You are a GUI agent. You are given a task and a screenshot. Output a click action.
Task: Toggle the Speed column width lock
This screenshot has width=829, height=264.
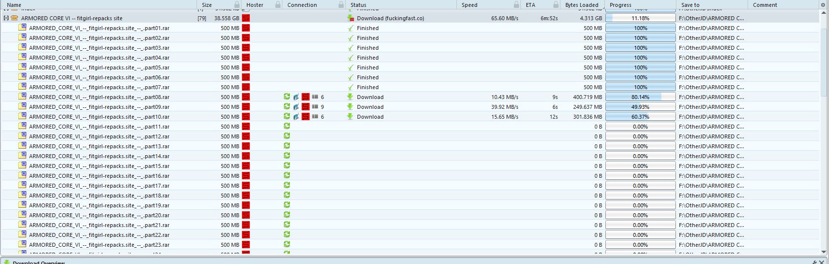(x=516, y=5)
